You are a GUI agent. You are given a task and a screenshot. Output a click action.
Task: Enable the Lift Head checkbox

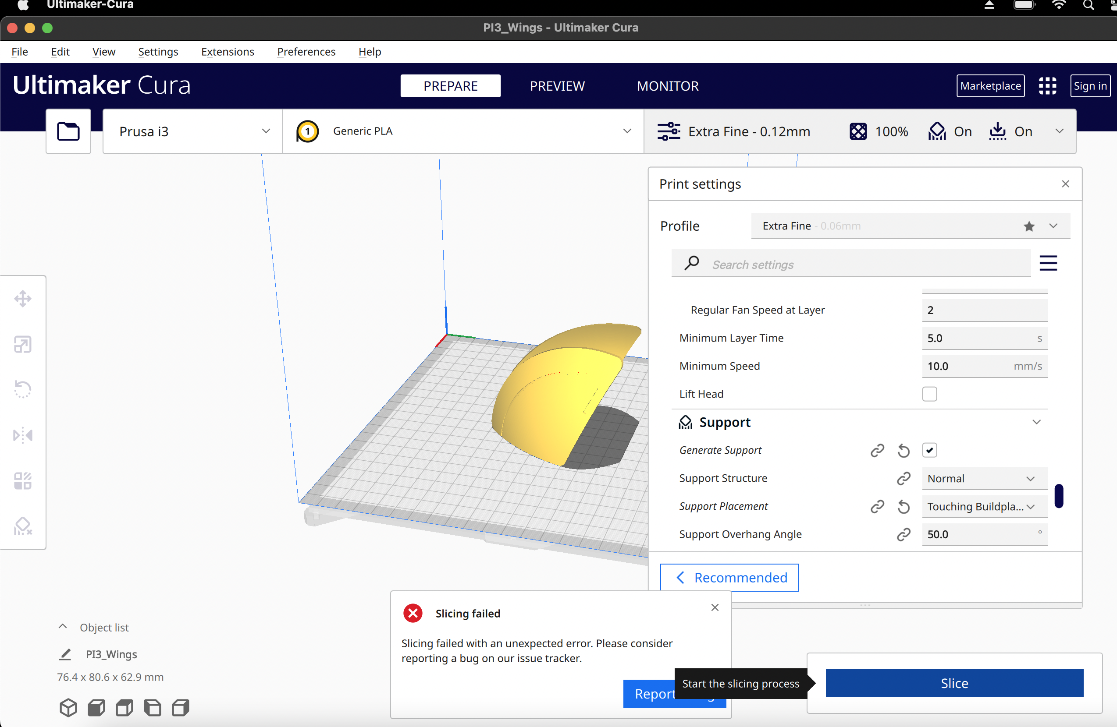tap(930, 394)
